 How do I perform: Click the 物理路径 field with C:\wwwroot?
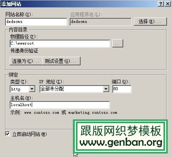[60, 44]
